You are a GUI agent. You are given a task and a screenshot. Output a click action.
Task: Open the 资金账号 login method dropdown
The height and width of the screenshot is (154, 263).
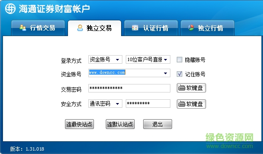(x=105, y=59)
